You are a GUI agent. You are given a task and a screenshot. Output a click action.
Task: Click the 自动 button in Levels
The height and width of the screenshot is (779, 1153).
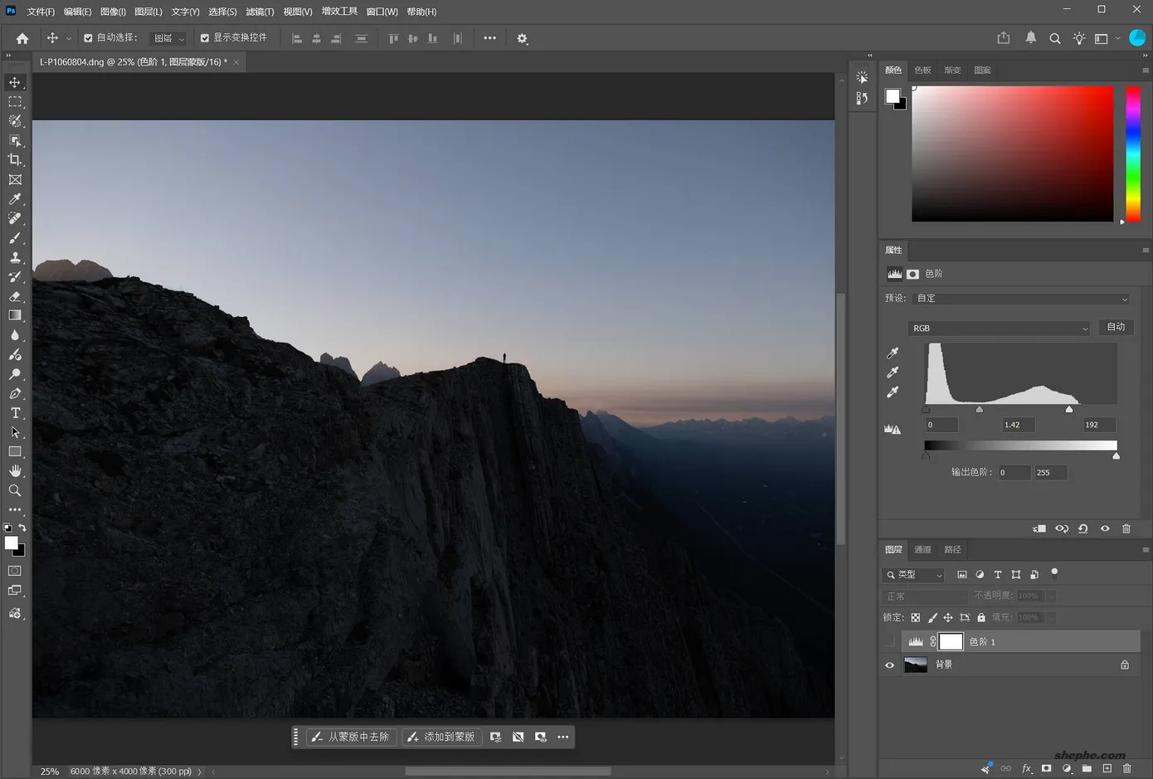(x=1116, y=327)
